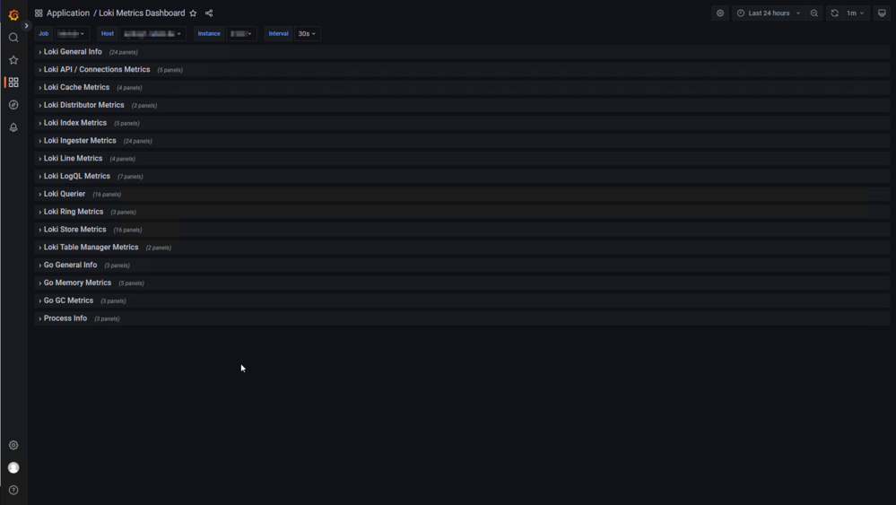Click the Loki Metrics Dashboard title

click(x=142, y=13)
